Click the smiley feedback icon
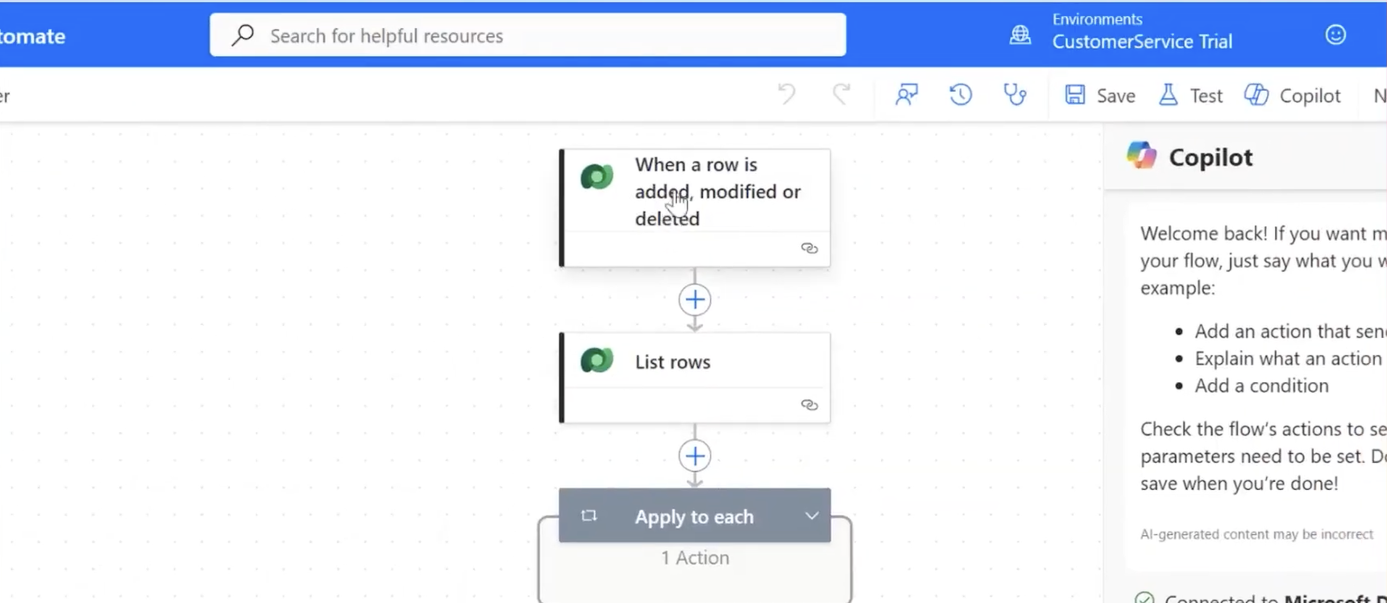Image resolution: width=1387 pixels, height=603 pixels. pyautogui.click(x=1335, y=35)
